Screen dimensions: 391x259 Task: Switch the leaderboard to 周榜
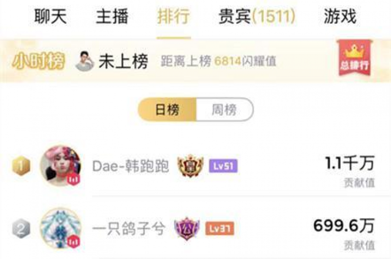[x=225, y=110]
